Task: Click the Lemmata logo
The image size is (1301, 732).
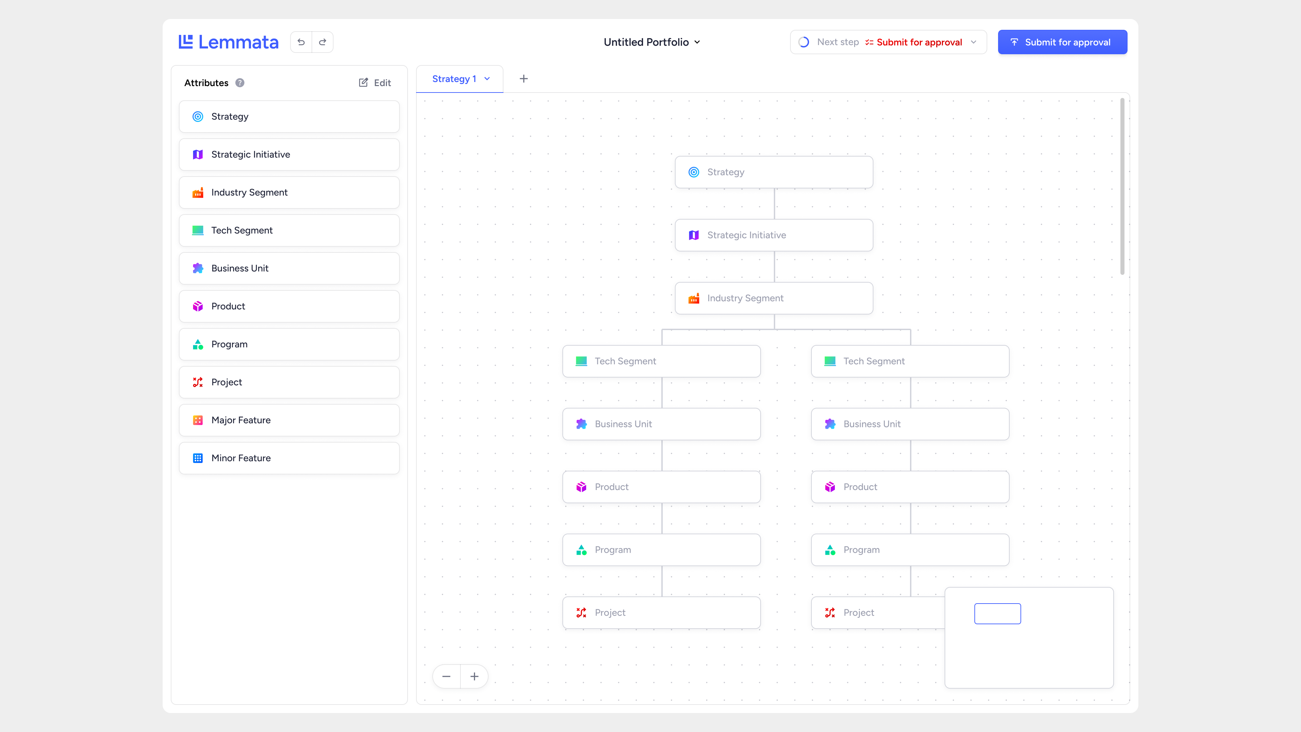Action: 228,42
